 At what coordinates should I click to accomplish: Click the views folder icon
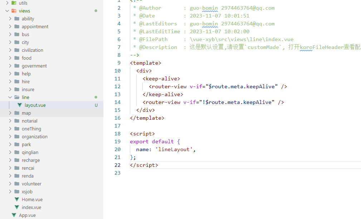pyautogui.click(x=14, y=11)
